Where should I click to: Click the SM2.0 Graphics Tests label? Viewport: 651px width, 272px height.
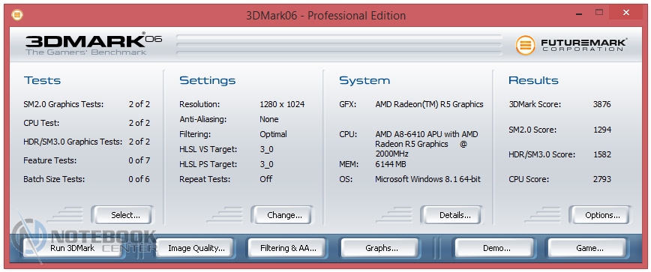coord(64,104)
